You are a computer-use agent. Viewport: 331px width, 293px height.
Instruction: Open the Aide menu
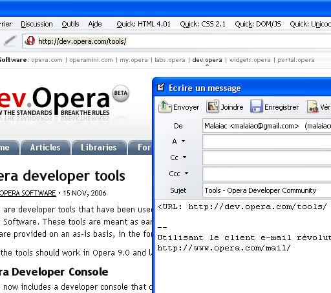tap(95, 24)
